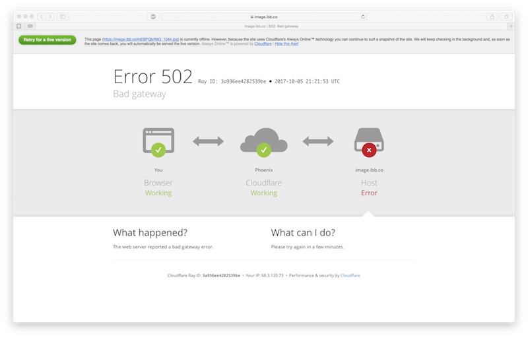Image resolution: width=528 pixels, height=338 pixels.
Task: Click the Browser icon with green check
Action: (x=158, y=142)
